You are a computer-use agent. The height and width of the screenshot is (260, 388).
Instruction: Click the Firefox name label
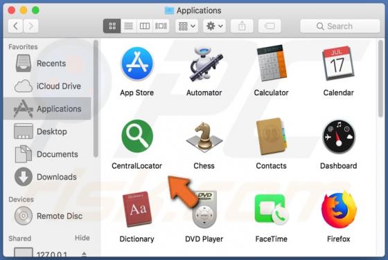(339, 239)
